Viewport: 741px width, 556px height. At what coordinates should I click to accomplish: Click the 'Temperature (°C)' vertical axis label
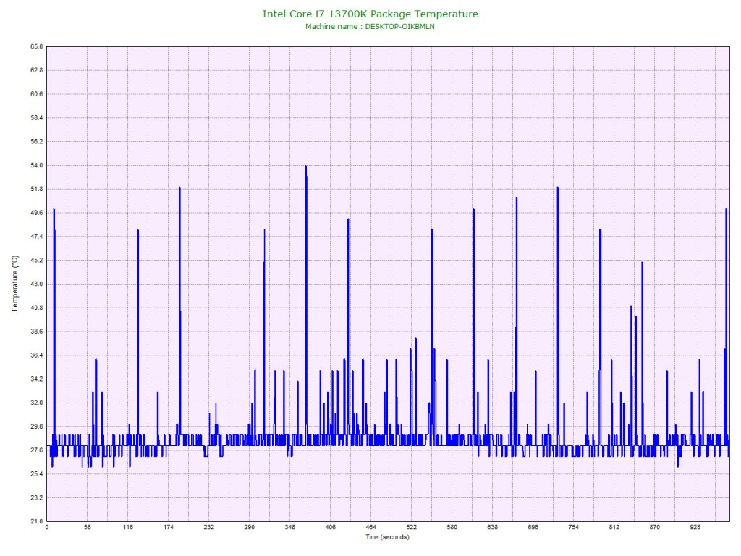pyautogui.click(x=15, y=284)
